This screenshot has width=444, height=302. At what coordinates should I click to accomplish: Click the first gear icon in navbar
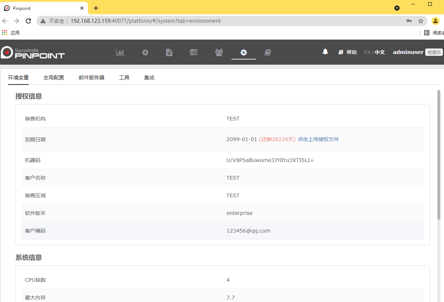click(146, 52)
